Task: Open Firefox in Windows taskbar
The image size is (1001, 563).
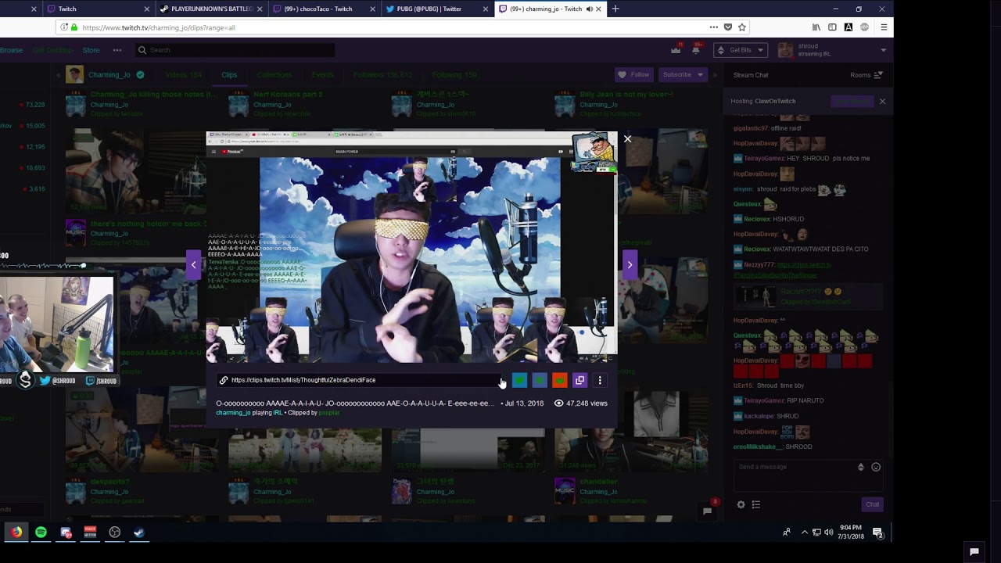Action: pos(16,533)
